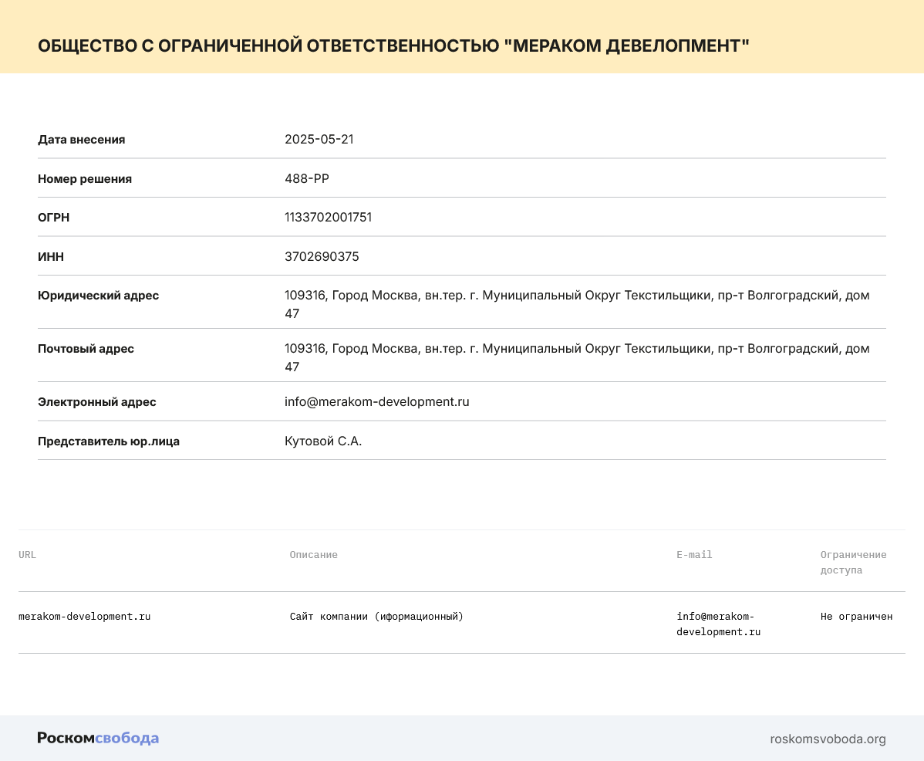
Task: Click the Представитель юр.лица label
Action: coord(109,441)
